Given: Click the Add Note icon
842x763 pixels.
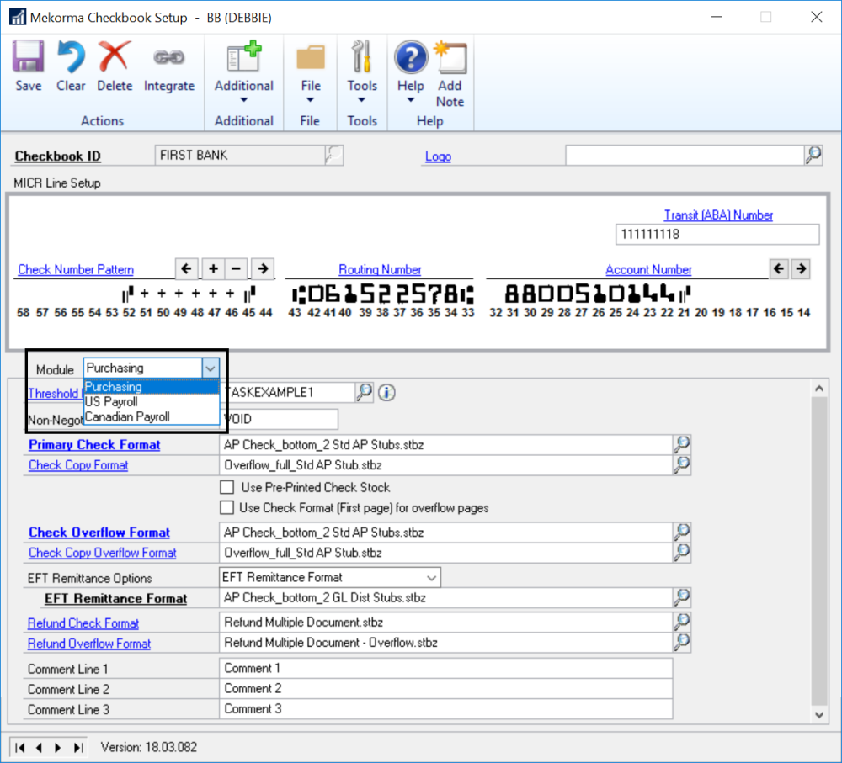Looking at the screenshot, I should 450,57.
